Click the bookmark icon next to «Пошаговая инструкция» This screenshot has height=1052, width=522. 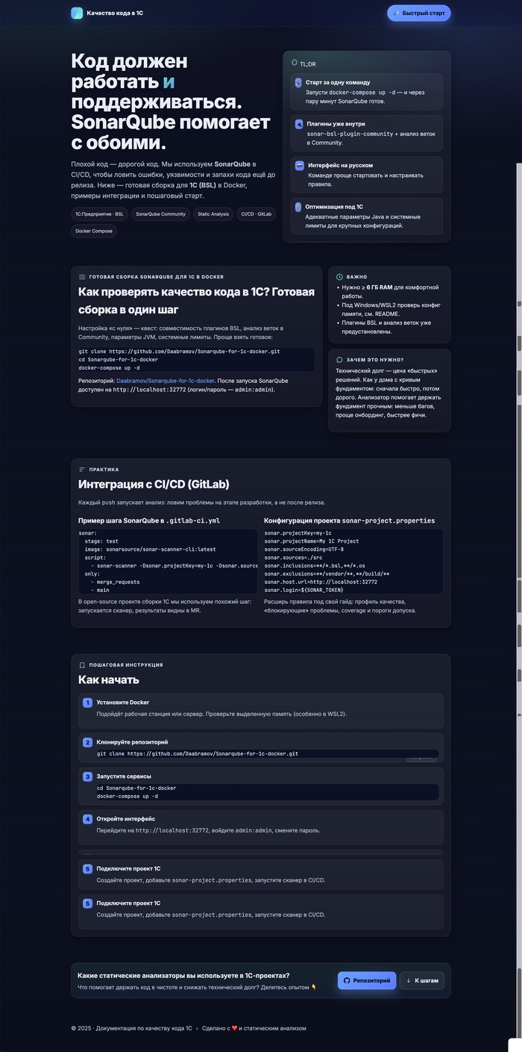(82, 664)
